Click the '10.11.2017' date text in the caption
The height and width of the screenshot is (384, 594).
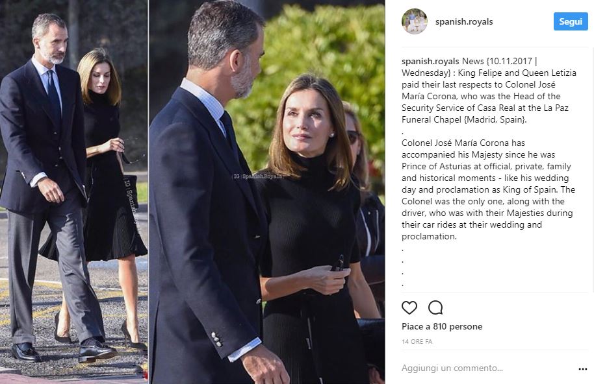point(510,61)
